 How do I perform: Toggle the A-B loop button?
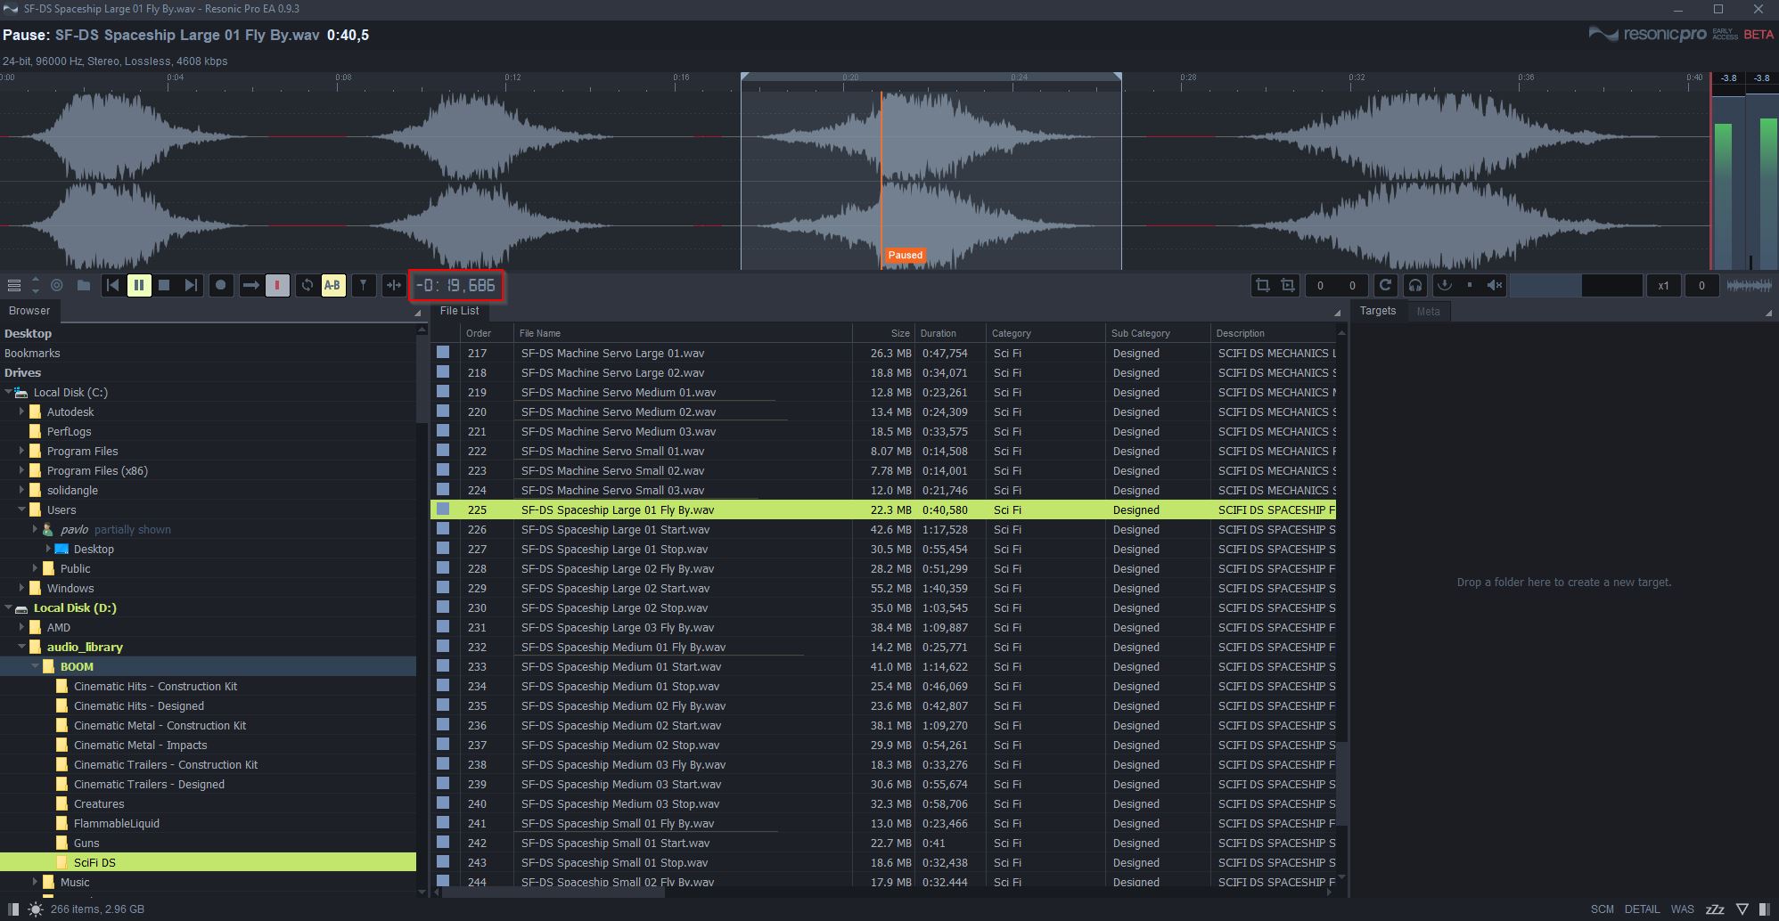pyautogui.click(x=332, y=285)
